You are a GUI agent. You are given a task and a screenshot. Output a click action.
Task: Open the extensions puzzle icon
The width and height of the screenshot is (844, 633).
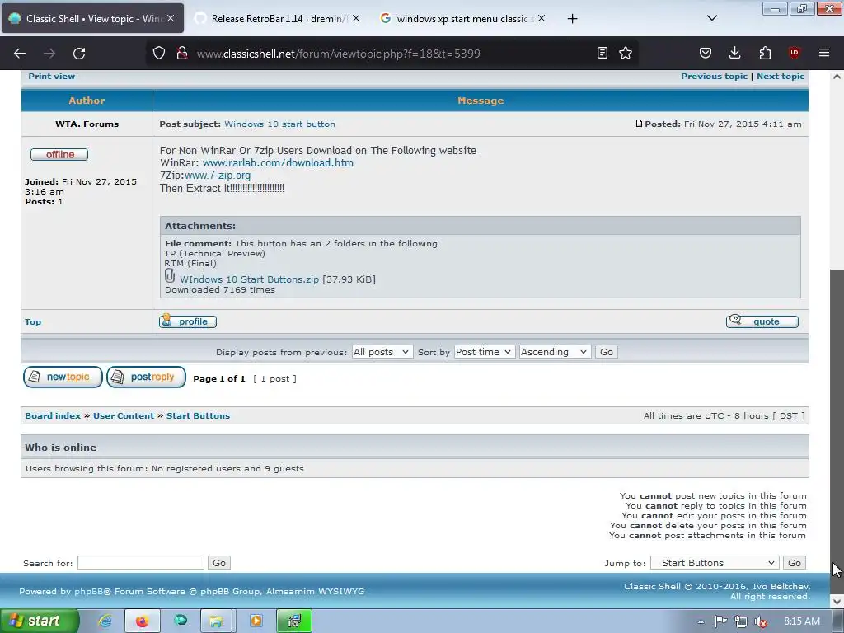pos(765,53)
